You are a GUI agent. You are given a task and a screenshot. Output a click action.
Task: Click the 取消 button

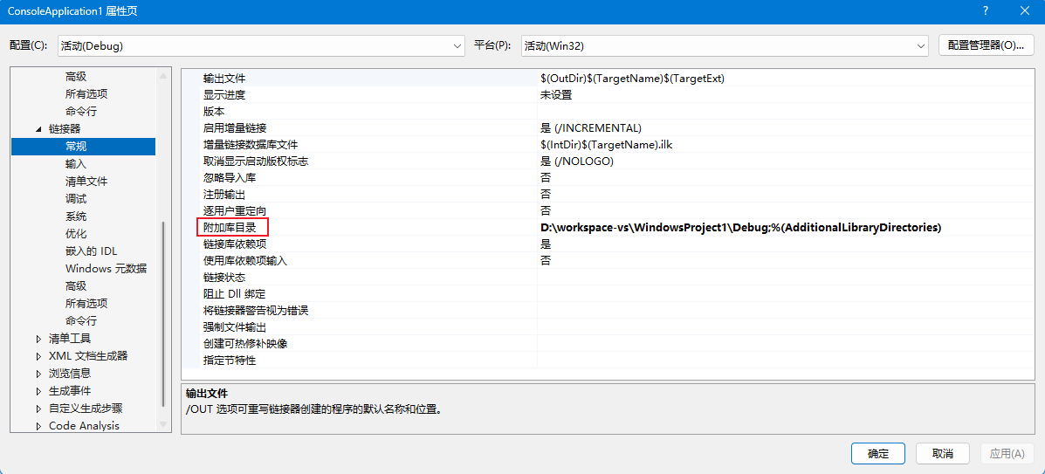point(942,454)
